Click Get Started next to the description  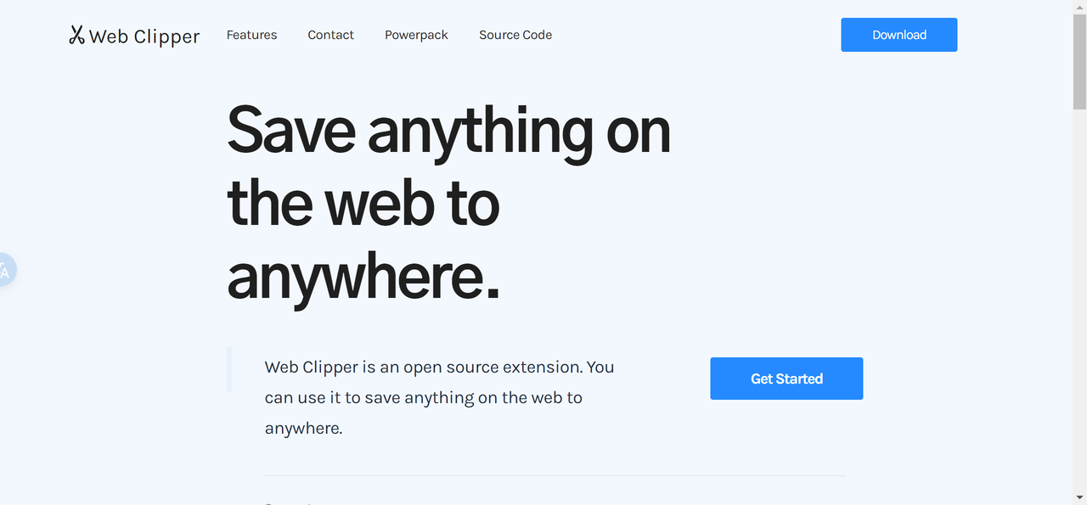[x=786, y=379]
